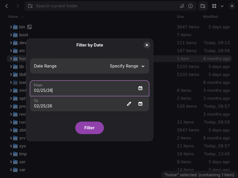This screenshot has width=238, height=178.
Task: Click "16 items" size for tmp
Action: click(x=185, y=154)
